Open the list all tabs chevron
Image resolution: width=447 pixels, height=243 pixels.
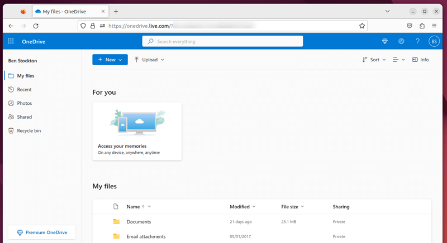[x=387, y=11]
